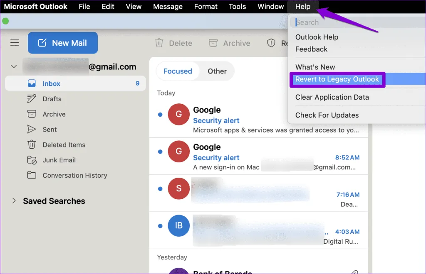Open the Junk Email folder

pyautogui.click(x=59, y=160)
